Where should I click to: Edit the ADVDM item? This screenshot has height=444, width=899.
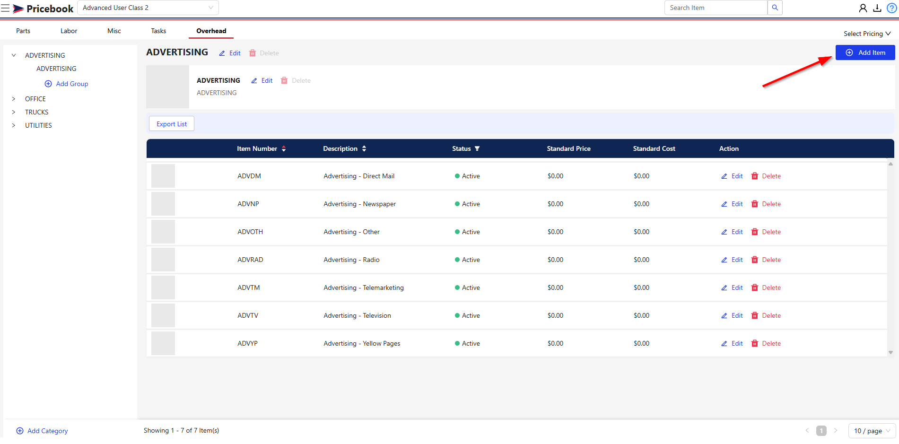[732, 176]
